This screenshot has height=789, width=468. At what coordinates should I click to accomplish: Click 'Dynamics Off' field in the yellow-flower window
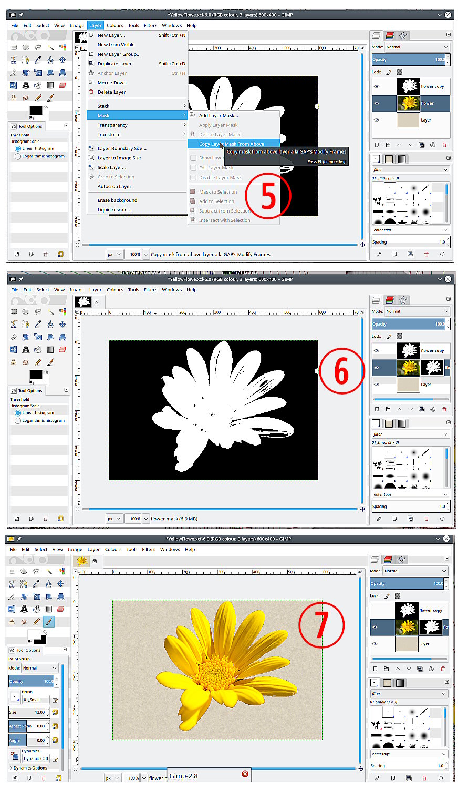(36, 758)
